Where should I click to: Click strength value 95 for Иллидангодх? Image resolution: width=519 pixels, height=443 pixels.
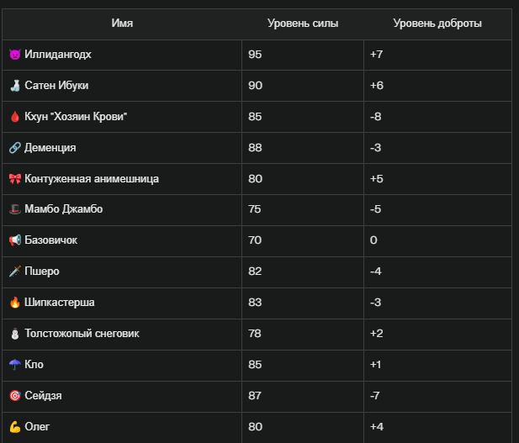tap(255, 55)
